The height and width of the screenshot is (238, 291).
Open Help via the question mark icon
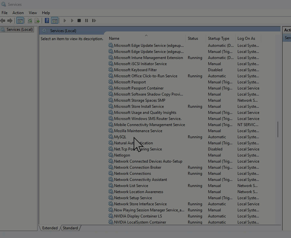click(47, 21)
